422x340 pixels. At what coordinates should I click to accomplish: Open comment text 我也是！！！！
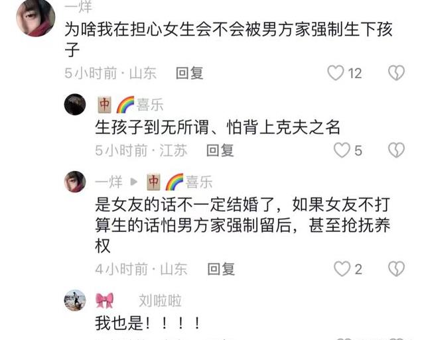tap(147, 323)
